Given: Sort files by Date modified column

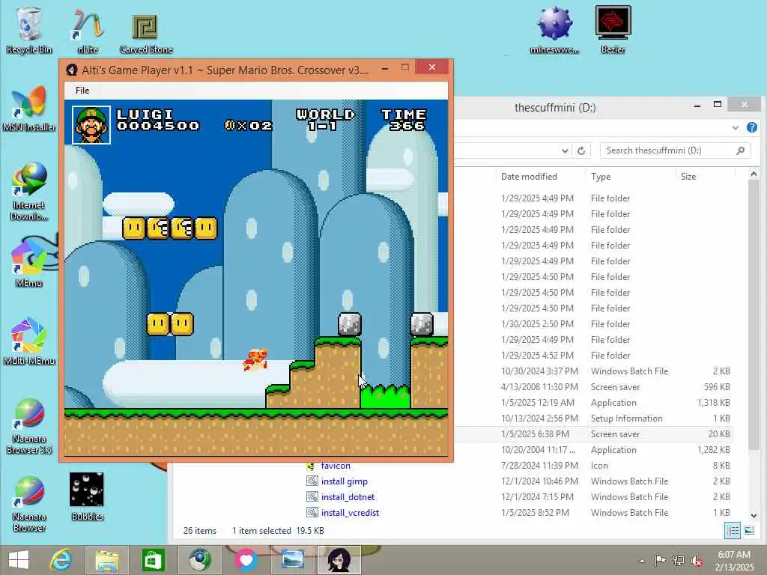Looking at the screenshot, I should point(530,177).
